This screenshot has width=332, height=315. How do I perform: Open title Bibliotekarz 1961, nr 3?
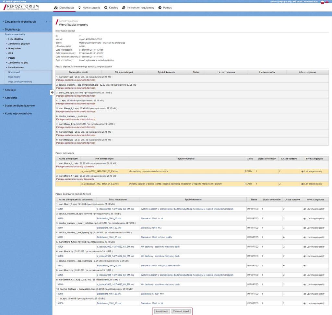[151, 228]
